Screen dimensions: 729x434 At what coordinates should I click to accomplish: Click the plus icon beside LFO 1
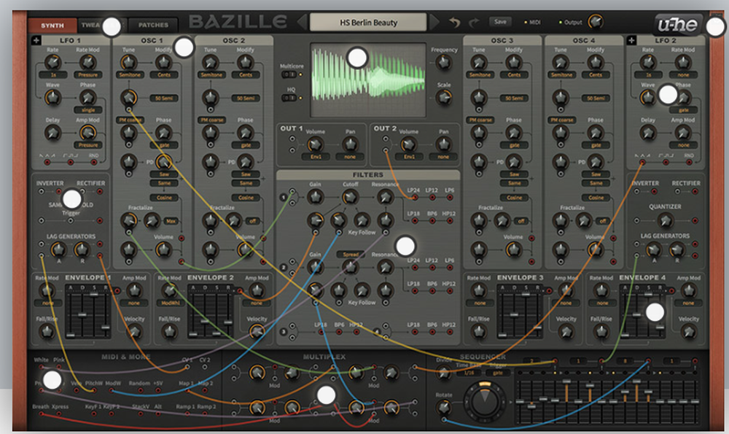pyautogui.click(x=36, y=40)
